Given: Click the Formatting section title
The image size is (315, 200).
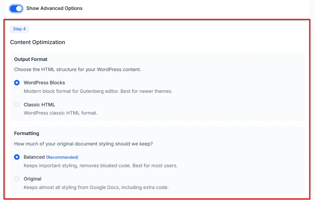Looking at the screenshot, I should pos(26,133).
